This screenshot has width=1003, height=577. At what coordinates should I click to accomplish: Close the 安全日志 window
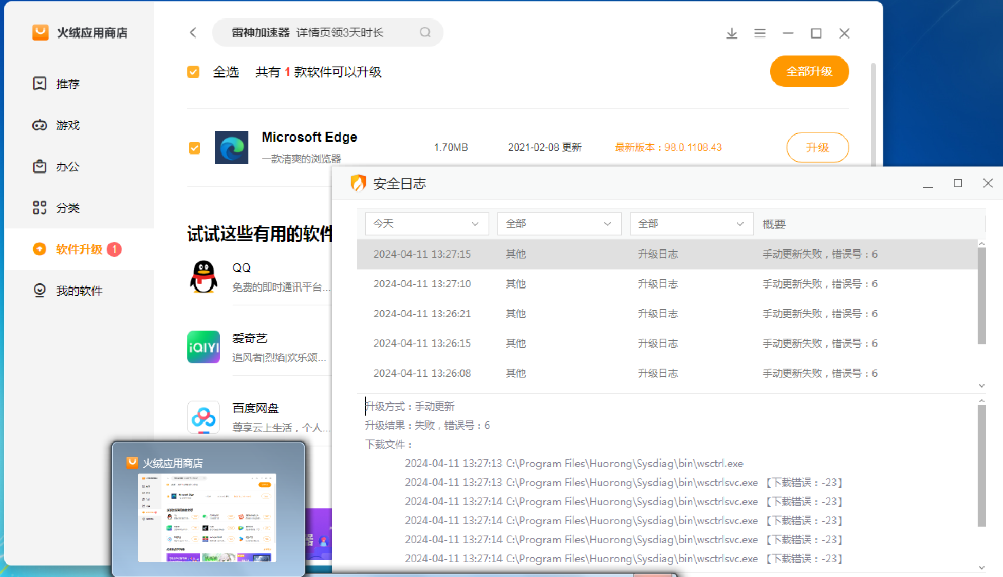click(988, 183)
